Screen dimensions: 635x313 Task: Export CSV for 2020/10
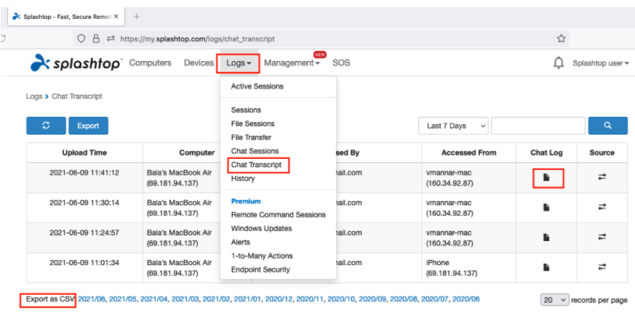tap(341, 300)
